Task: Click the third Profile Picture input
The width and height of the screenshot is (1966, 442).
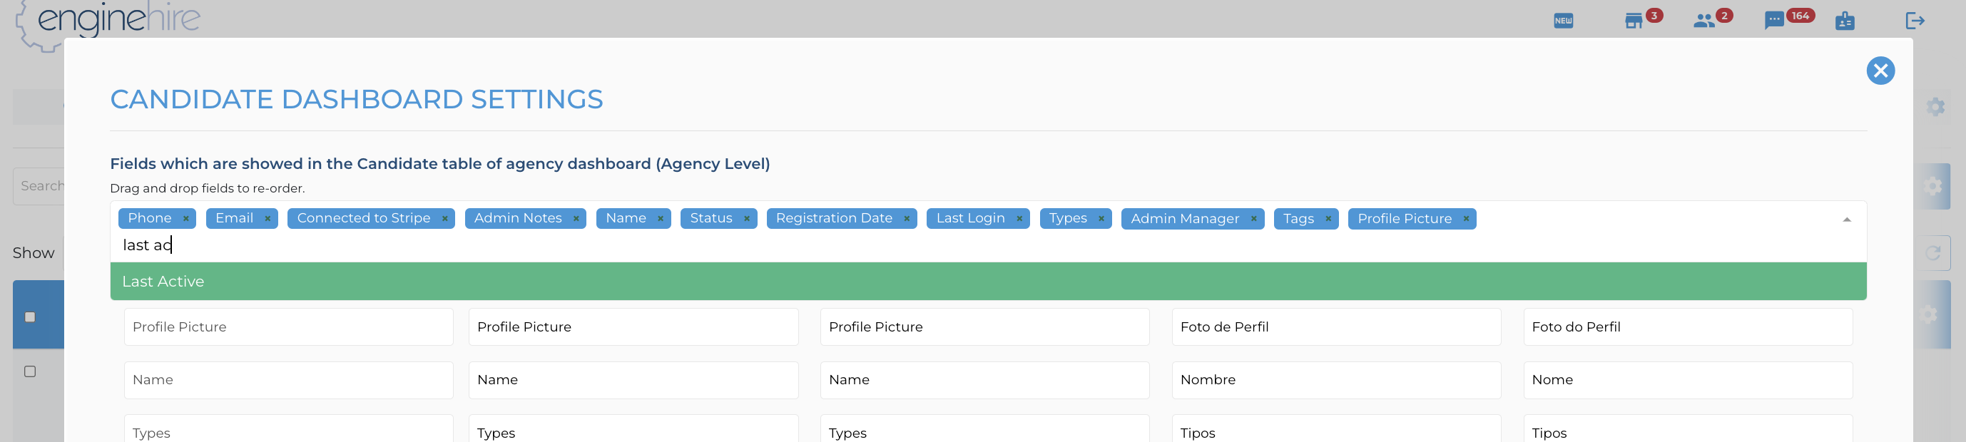Action: pos(984,327)
